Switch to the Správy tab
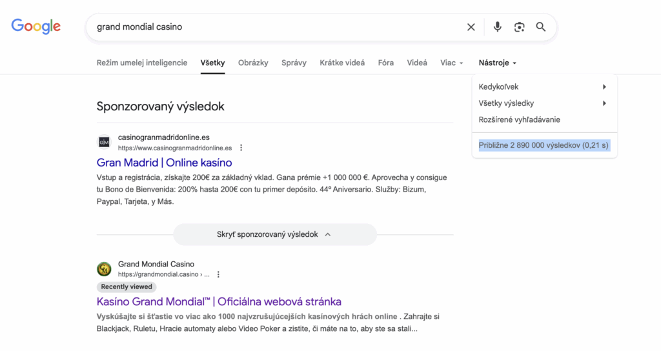This screenshot has height=351, width=661. (x=294, y=63)
